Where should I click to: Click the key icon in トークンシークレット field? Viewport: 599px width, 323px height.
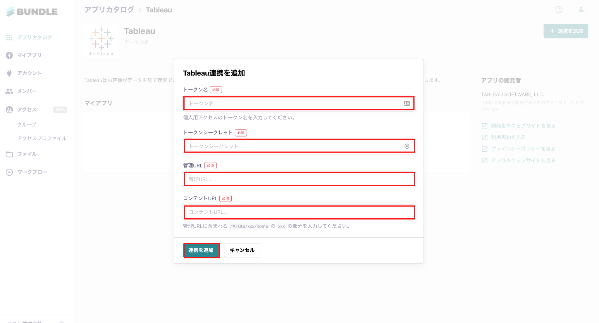(x=407, y=146)
